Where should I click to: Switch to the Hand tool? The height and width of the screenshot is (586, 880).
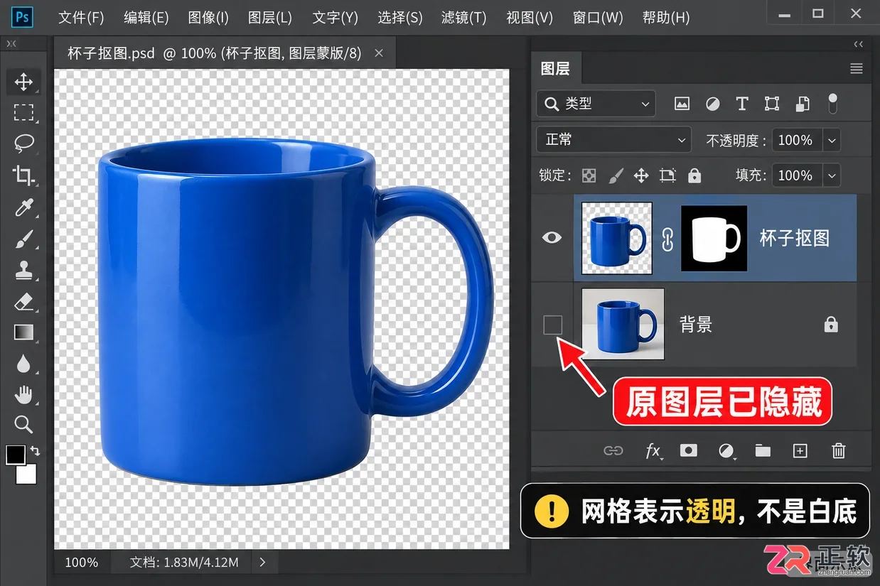(x=23, y=394)
